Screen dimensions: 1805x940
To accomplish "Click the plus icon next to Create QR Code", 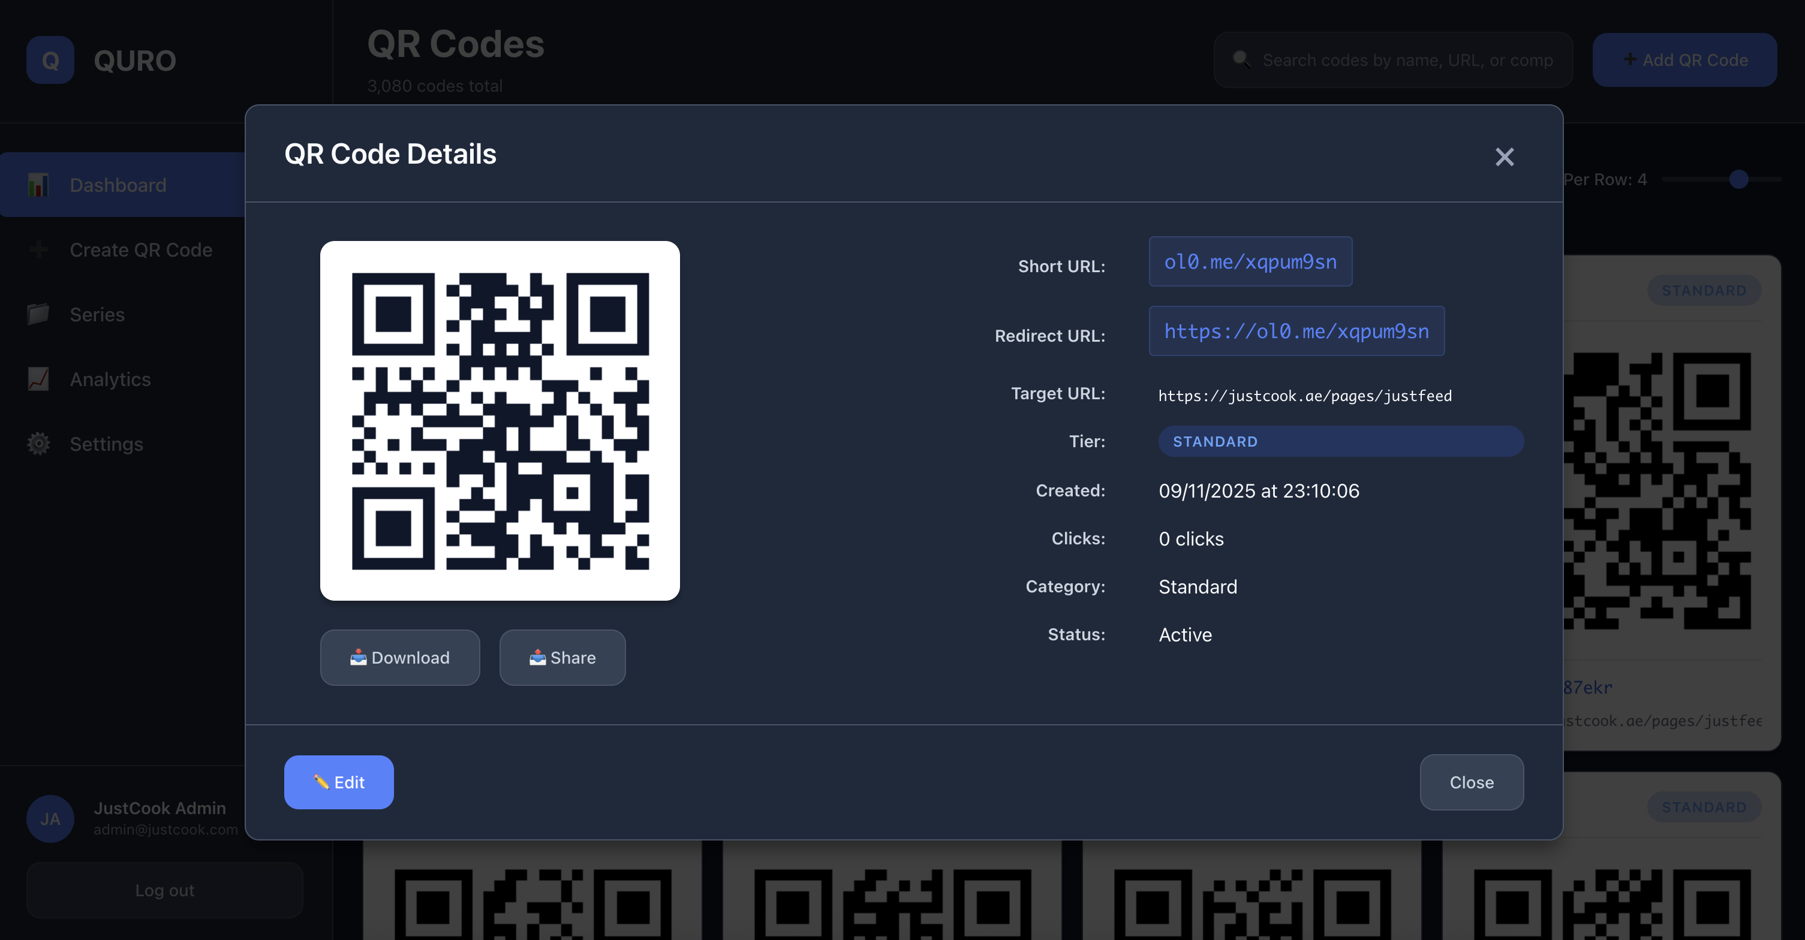I will click(38, 249).
